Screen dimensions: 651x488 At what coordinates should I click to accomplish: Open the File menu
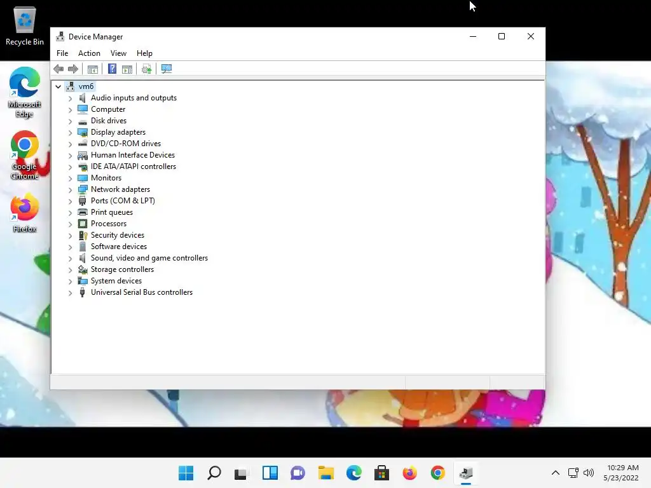pyautogui.click(x=62, y=53)
